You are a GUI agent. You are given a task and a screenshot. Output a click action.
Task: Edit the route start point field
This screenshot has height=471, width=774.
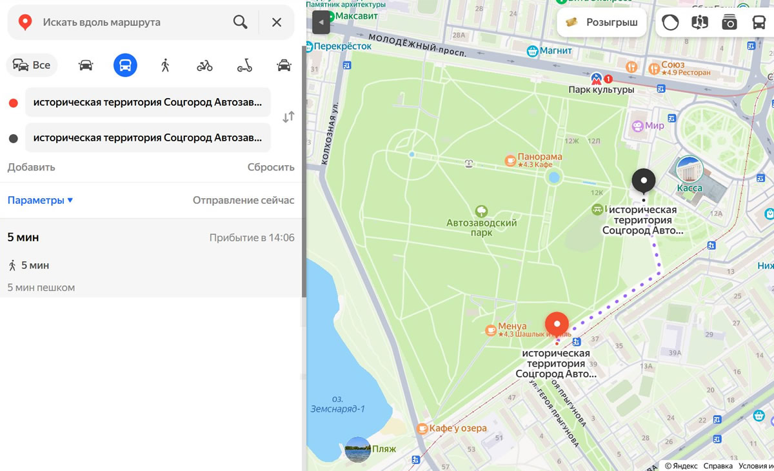[148, 102]
